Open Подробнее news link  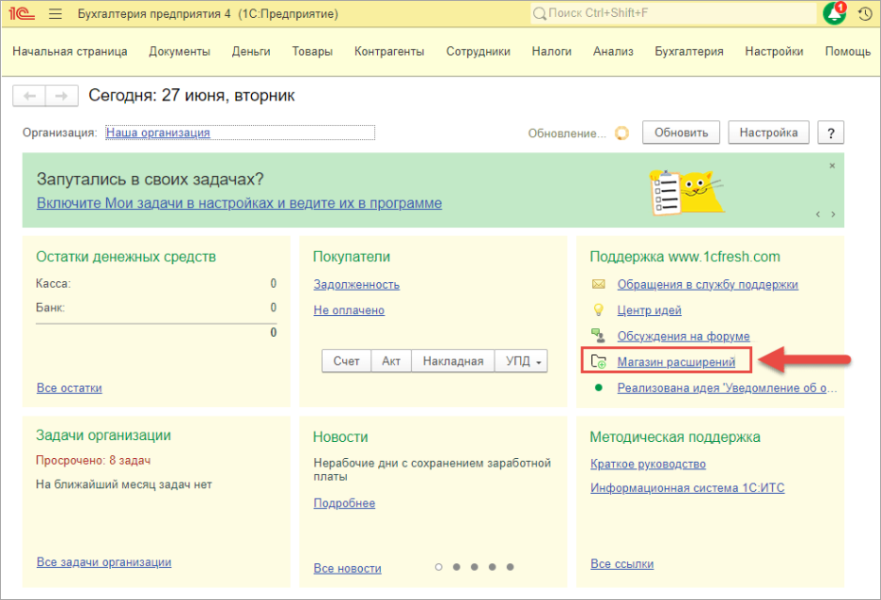(x=345, y=503)
